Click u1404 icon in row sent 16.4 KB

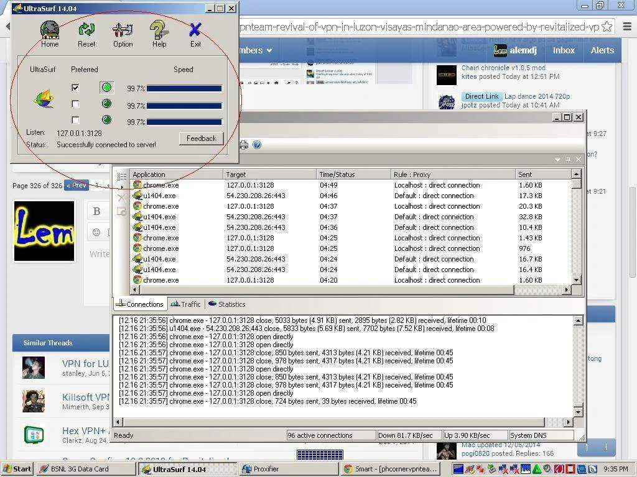(x=137, y=270)
